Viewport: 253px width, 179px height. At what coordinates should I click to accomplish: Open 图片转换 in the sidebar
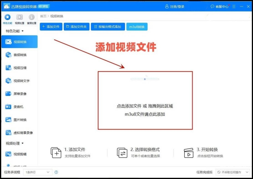(19, 120)
